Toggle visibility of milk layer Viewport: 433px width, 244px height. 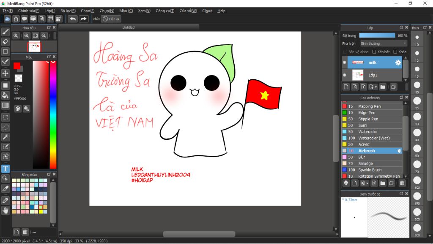(344, 62)
